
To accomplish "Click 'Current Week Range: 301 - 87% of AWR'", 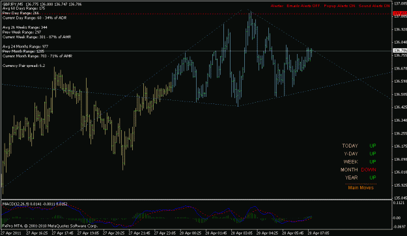I will (x=36, y=37).
